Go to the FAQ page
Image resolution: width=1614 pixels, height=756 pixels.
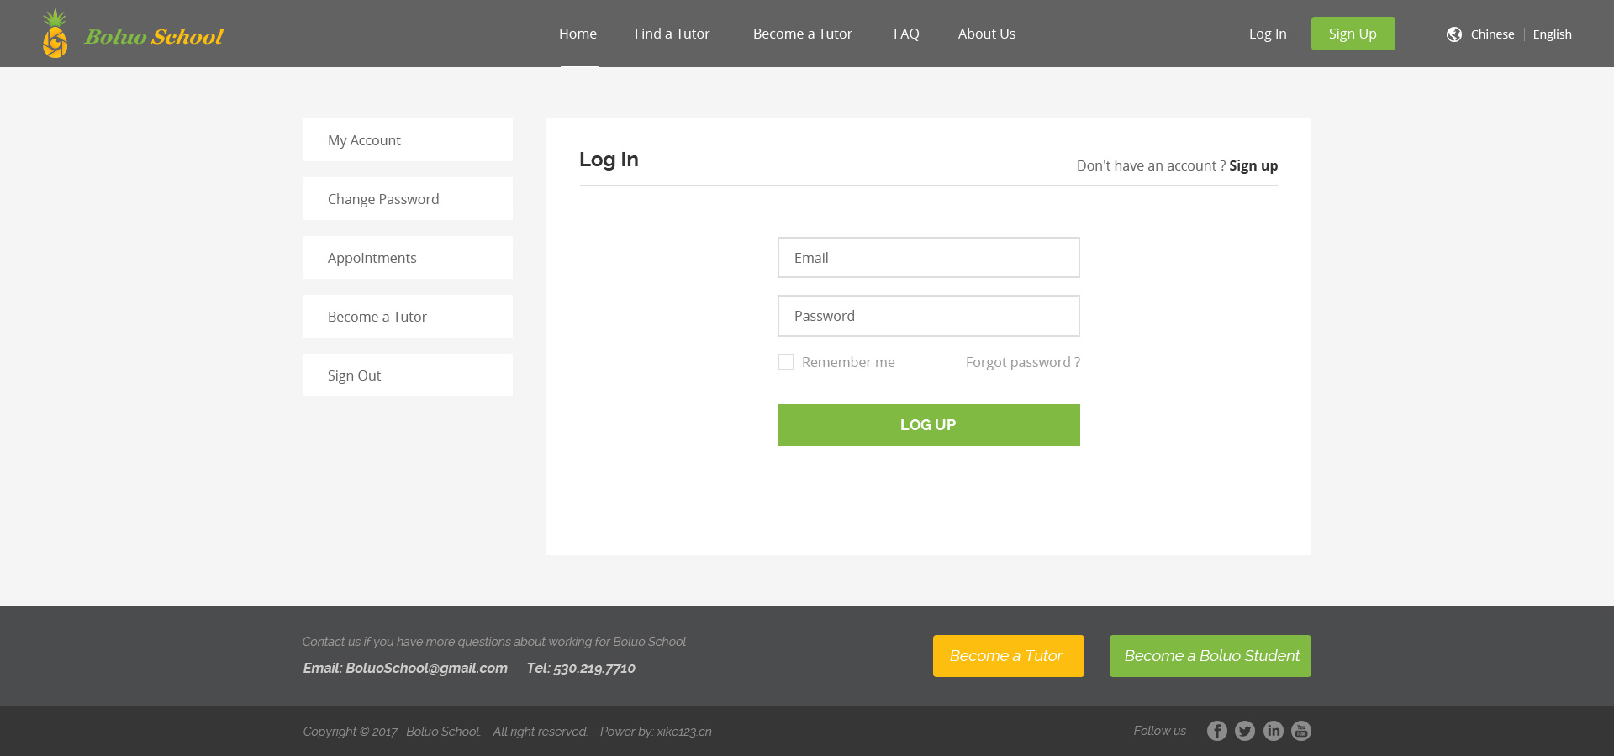pyautogui.click(x=906, y=34)
